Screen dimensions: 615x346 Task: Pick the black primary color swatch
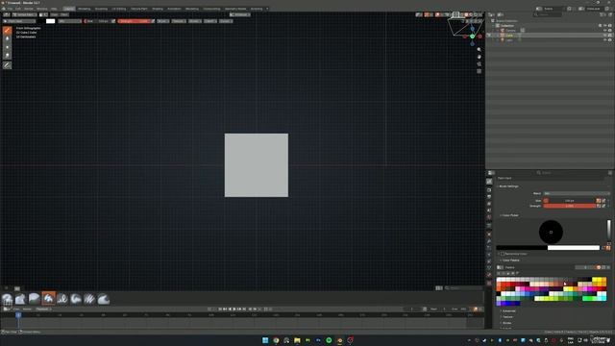pos(522,248)
